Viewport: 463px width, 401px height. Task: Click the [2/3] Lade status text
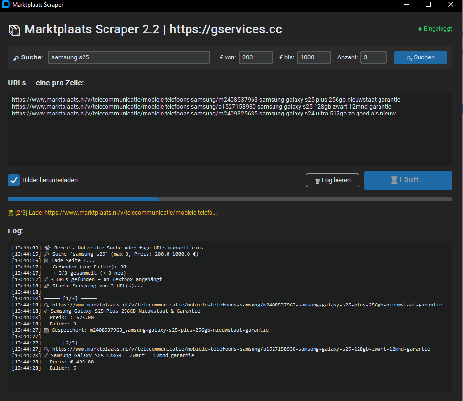tap(116, 213)
